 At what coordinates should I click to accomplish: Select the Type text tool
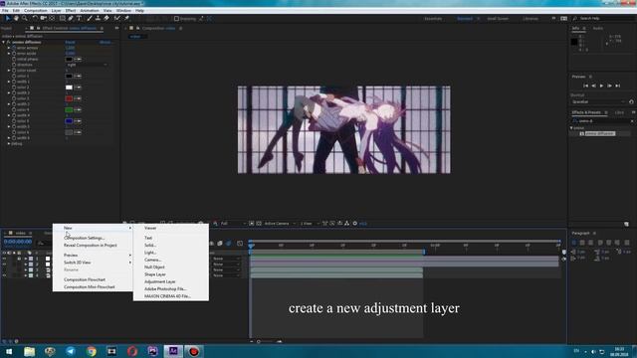coord(80,18)
